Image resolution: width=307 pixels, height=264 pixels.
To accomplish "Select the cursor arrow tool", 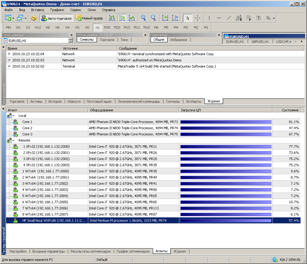I will pyautogui.click(x=188, y=18).
